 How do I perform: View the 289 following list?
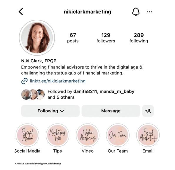[x=139, y=38]
